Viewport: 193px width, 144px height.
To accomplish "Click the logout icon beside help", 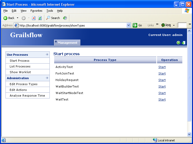I will [x=184, y=43].
